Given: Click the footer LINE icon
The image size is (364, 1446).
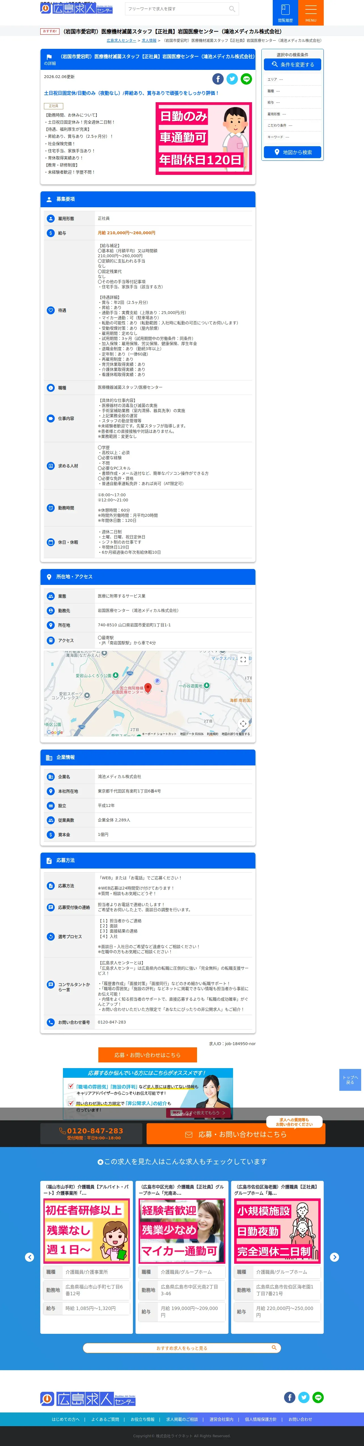Looking at the screenshot, I should (318, 1398).
